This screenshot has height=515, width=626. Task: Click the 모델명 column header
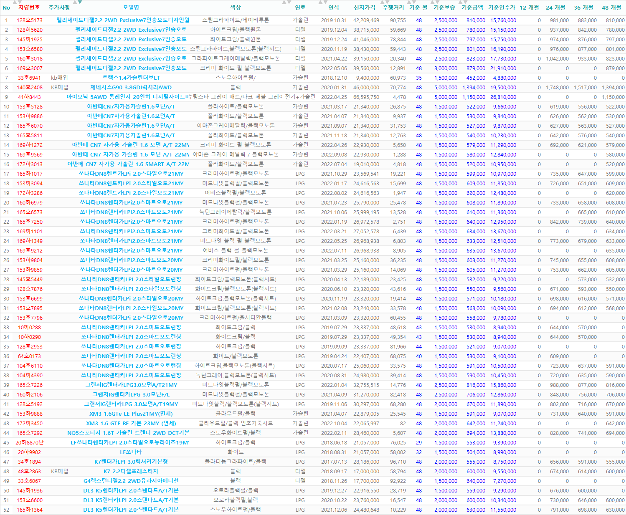pyautogui.click(x=131, y=8)
